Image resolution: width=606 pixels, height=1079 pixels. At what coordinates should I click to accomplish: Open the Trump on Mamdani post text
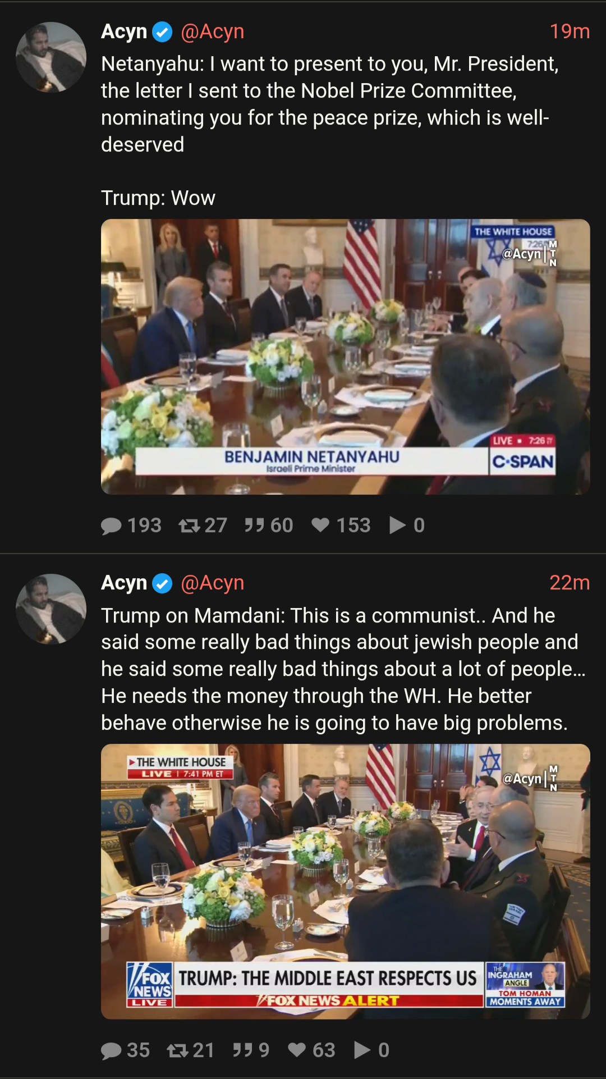(343, 669)
